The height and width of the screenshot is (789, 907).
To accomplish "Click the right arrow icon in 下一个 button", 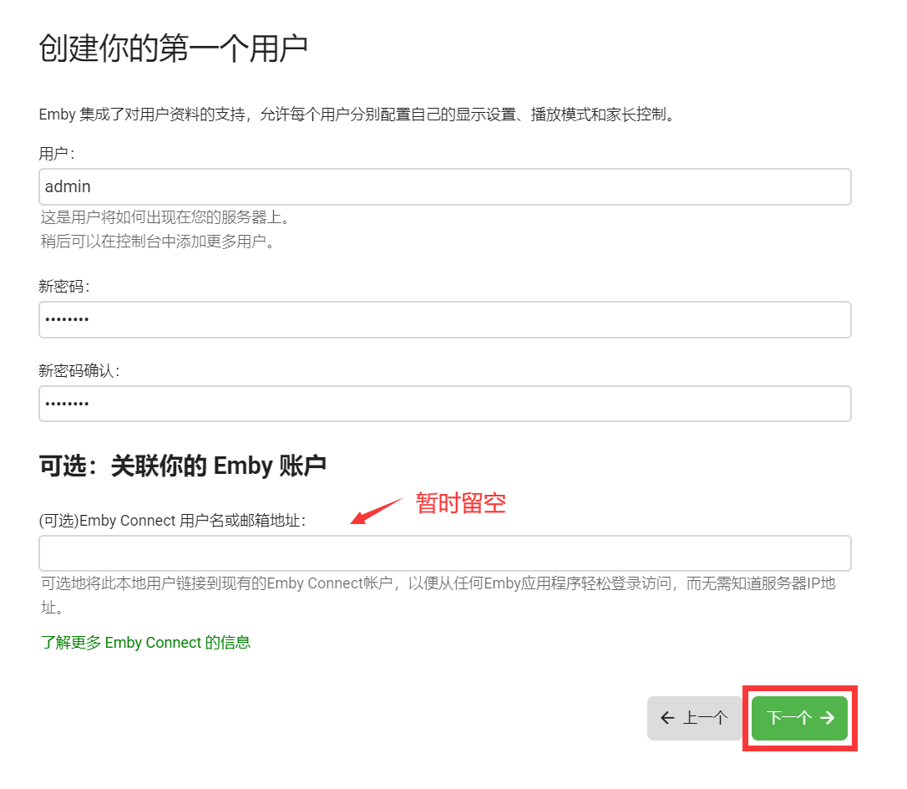I will [827, 718].
